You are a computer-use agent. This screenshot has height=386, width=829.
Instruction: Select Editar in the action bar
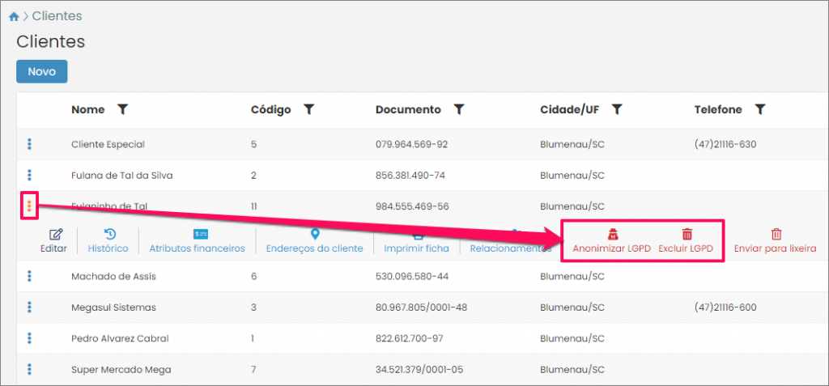tap(53, 241)
